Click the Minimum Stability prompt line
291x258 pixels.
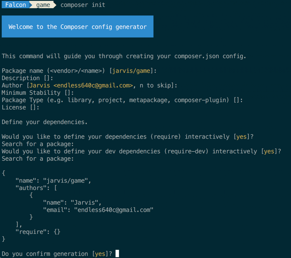pyautogui.click(x=38, y=93)
